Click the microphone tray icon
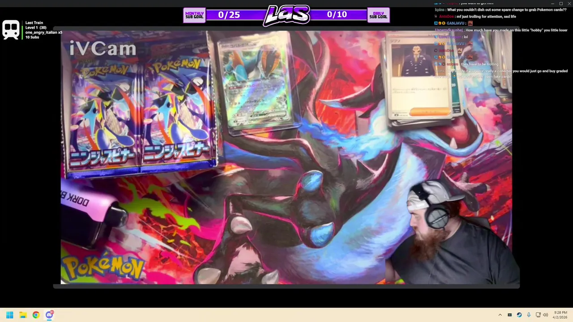The image size is (573, 322). 529,315
